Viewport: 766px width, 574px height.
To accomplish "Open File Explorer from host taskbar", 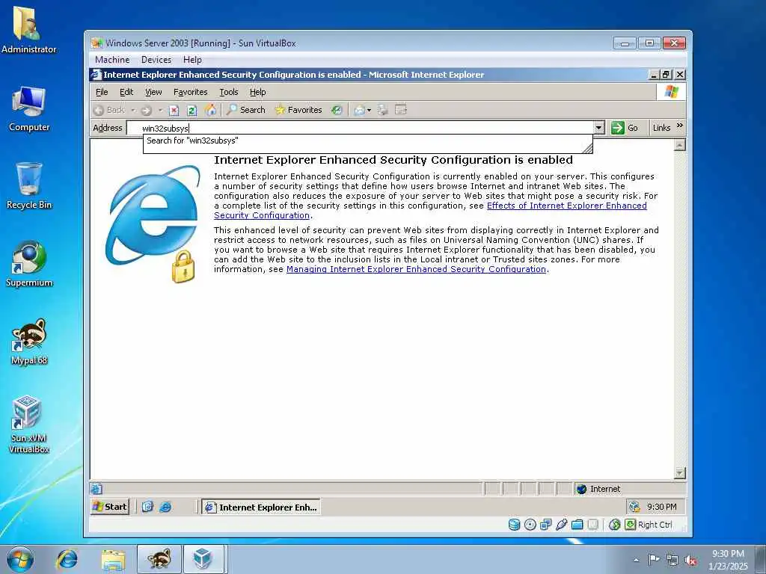I will click(x=114, y=559).
